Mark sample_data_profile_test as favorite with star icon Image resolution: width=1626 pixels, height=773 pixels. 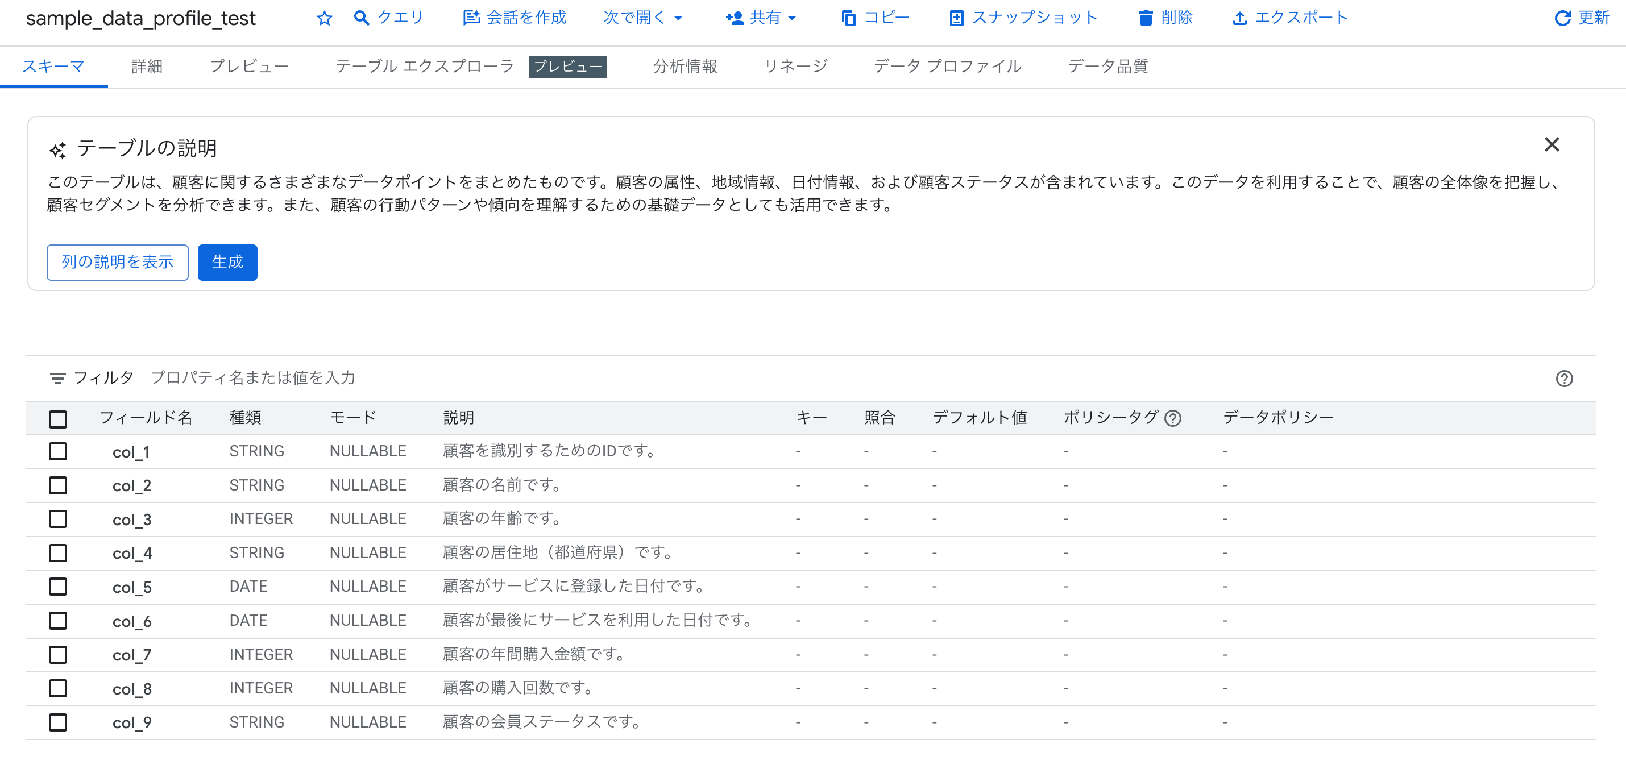(x=325, y=18)
